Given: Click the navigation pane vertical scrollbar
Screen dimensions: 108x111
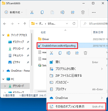Looking at the screenshot, I should coord(32,49).
